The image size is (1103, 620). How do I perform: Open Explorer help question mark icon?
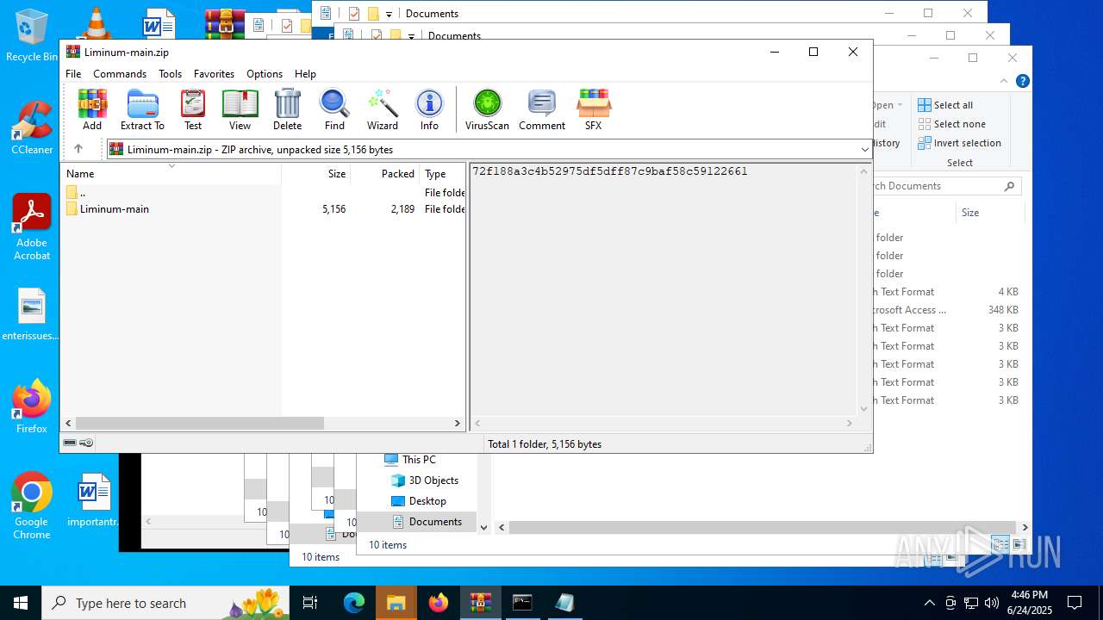click(1023, 81)
